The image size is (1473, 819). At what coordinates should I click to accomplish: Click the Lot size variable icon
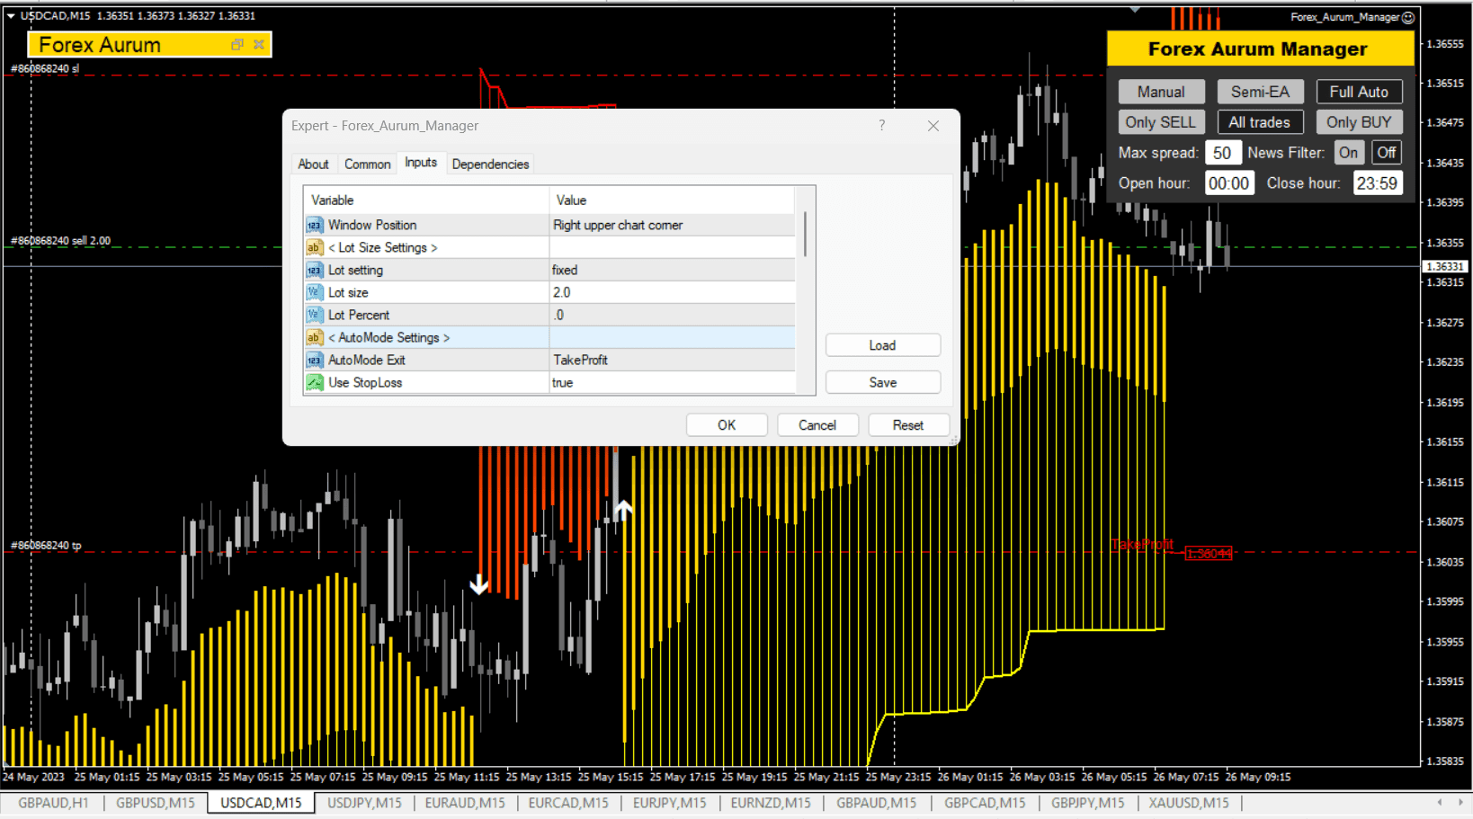click(x=314, y=293)
